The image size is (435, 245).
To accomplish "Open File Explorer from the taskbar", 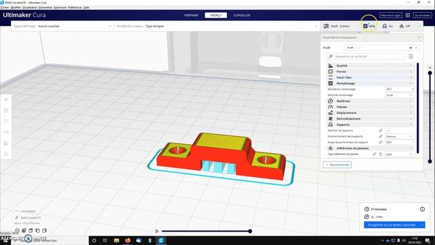I will [x=116, y=240].
